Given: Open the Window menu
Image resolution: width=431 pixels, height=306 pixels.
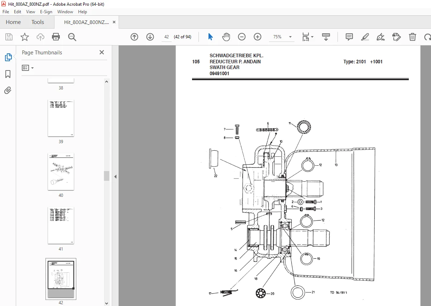Looking at the screenshot, I should point(65,12).
